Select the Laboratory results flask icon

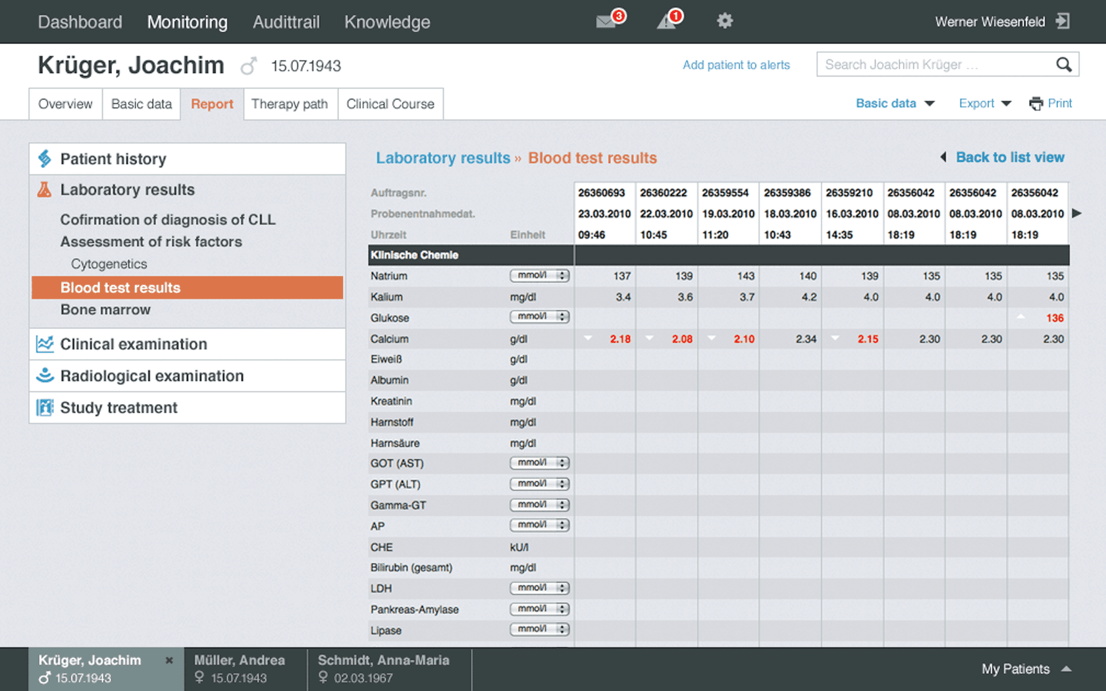coord(43,190)
